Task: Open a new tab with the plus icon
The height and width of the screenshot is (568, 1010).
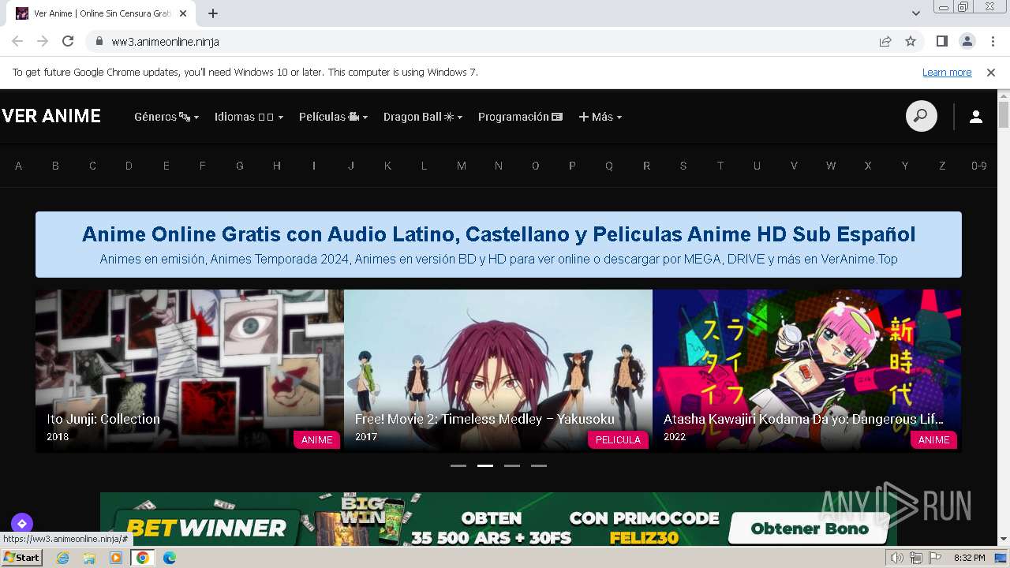Action: (213, 13)
